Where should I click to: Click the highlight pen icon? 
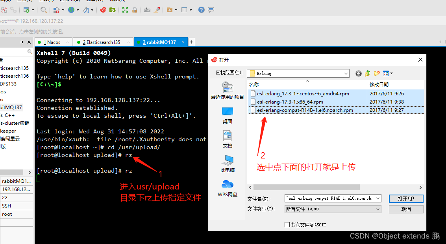pyautogui.click(x=157, y=10)
